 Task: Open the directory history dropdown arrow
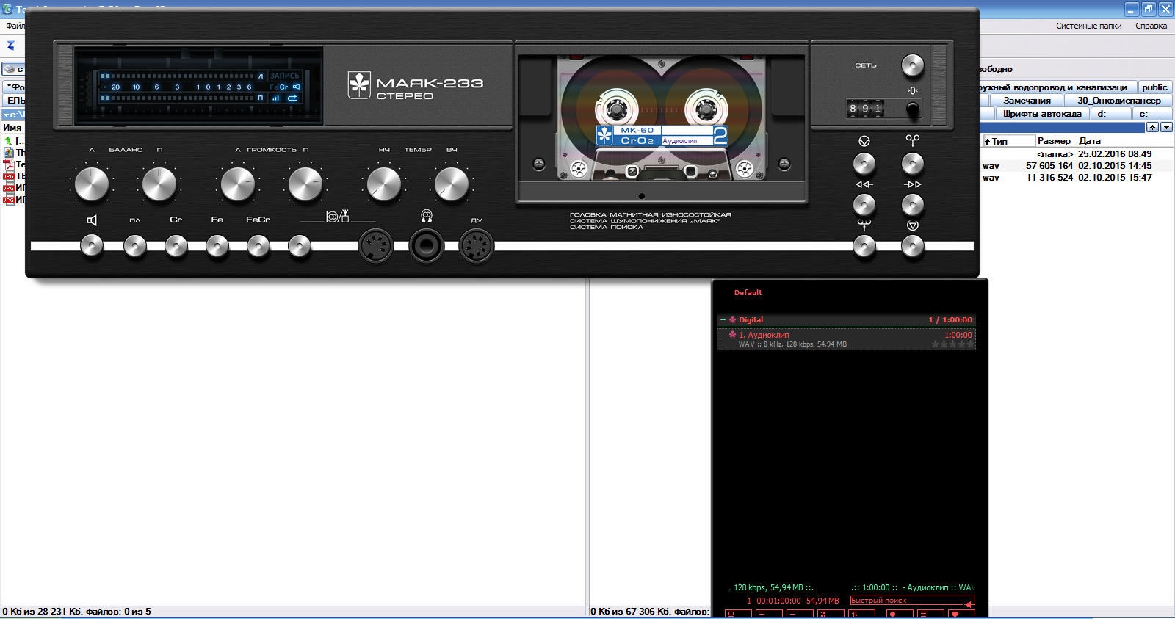point(1166,127)
